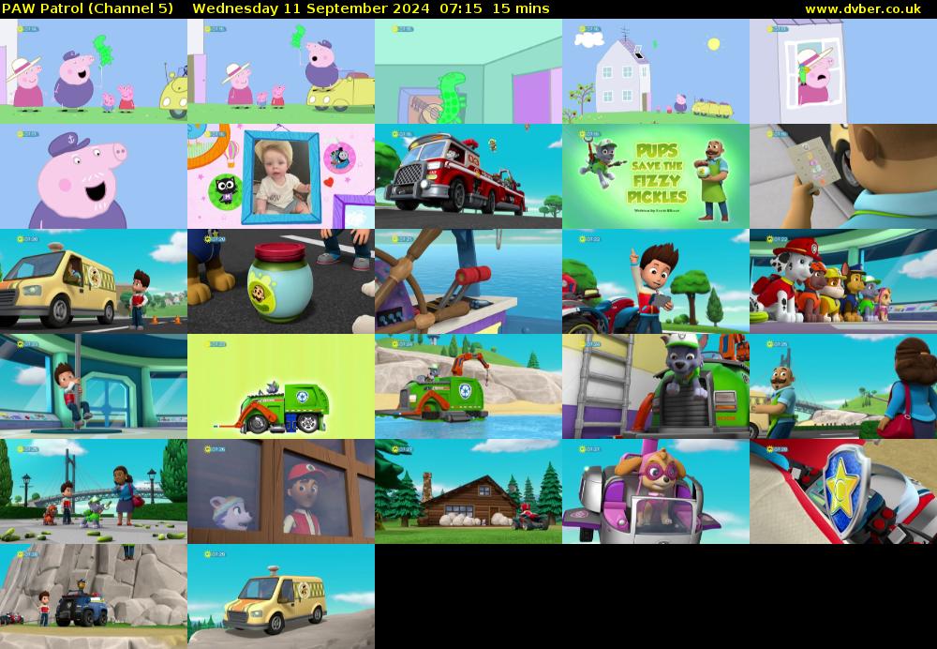The width and height of the screenshot is (937, 649).
Task: Click the www.dvber.co.uk watermark link text
Action: [863, 8]
